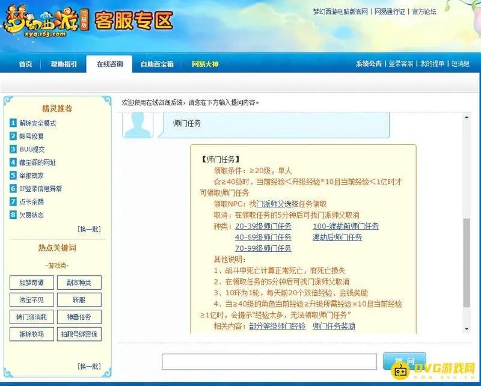Viewport: 481px width, 386px height.
Task: Click the chat scrollbar down arrow
Action: tap(467, 329)
